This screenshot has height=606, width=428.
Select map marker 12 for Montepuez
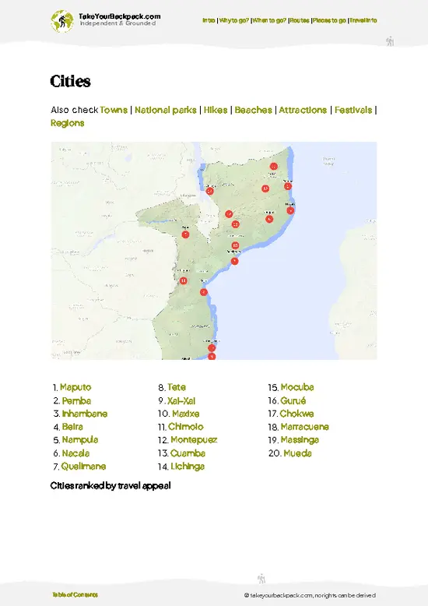tap(265, 188)
